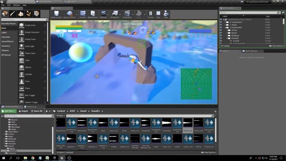Viewport: 286px width, 161px height.
Task: Toggle the sources panel button beside folder search
Action: tap(2, 116)
